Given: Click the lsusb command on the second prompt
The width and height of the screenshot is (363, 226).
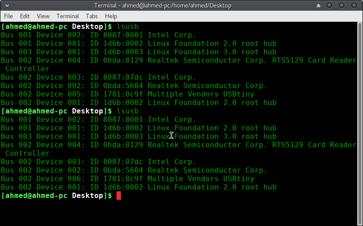Looking at the screenshot, I should point(128,111).
